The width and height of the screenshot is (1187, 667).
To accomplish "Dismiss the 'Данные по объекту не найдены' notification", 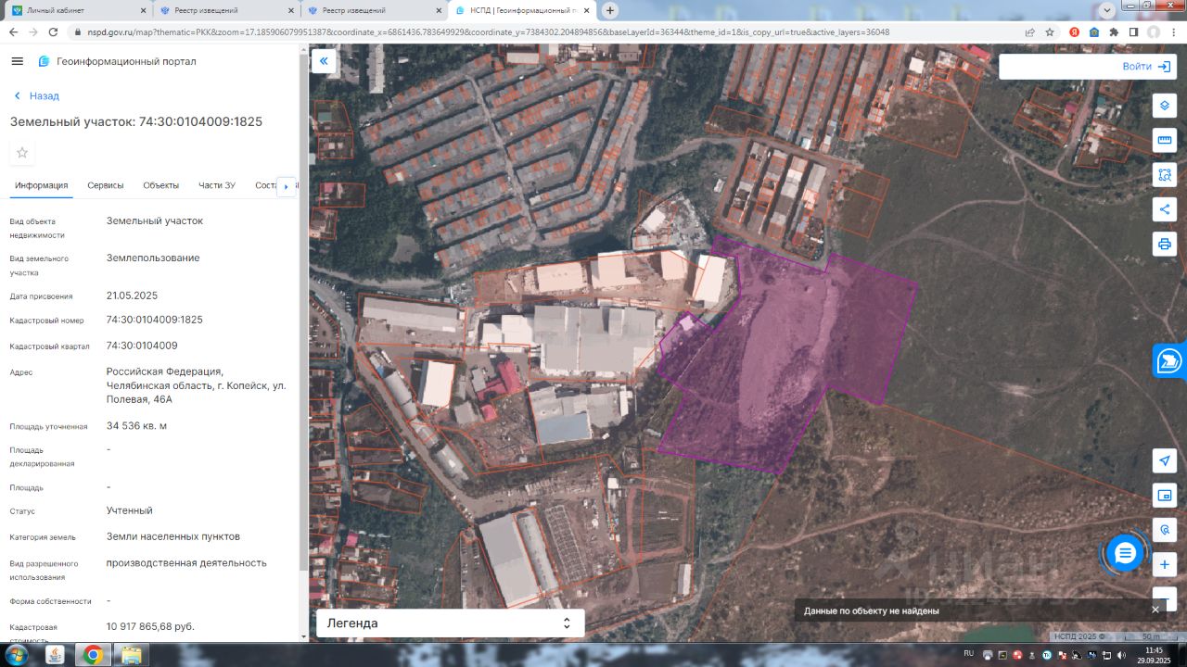I will pyautogui.click(x=1155, y=610).
